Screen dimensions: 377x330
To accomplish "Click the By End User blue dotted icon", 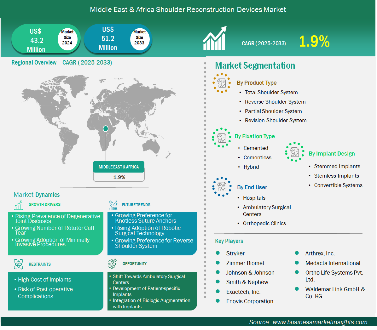I will point(222,187).
